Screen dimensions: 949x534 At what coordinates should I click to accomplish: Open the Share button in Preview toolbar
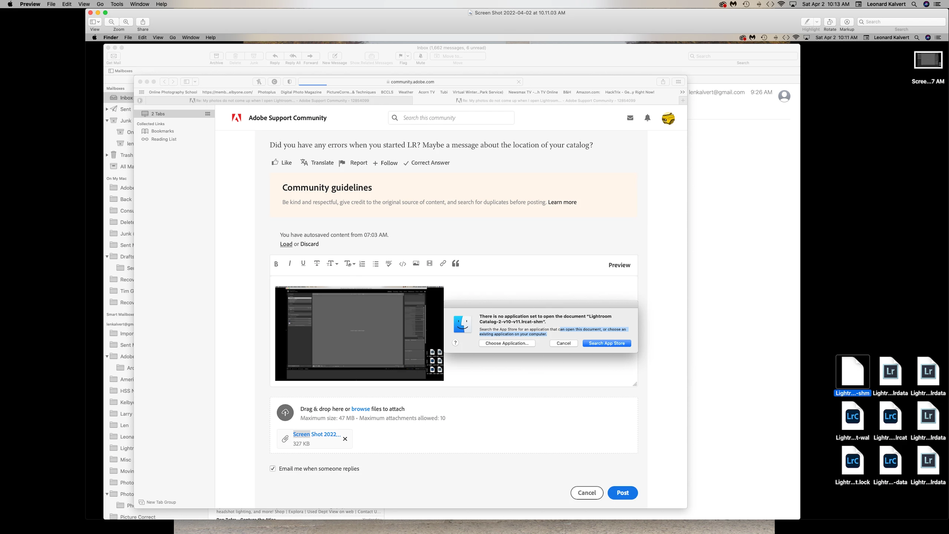(143, 22)
